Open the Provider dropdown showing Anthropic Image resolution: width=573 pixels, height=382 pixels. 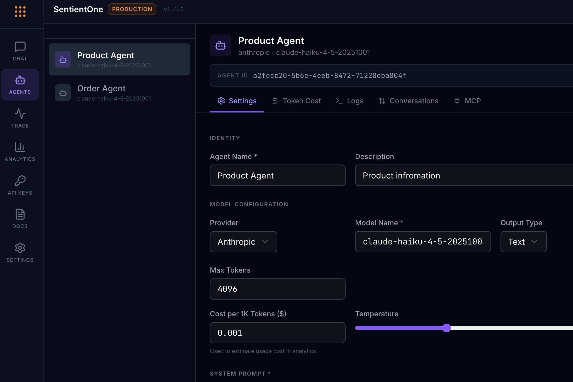[x=243, y=242]
